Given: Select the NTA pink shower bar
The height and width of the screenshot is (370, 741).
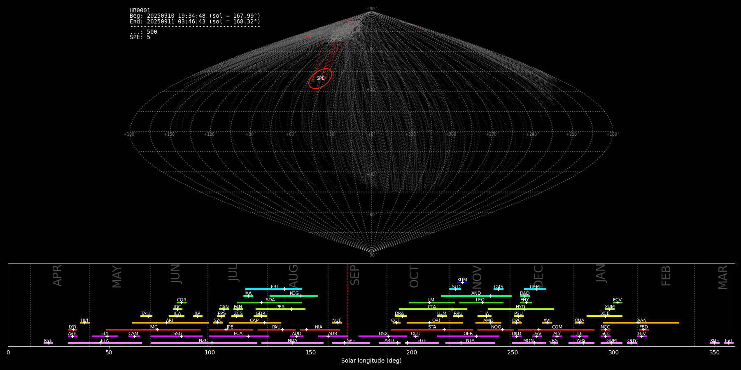Looking at the screenshot, I should [470, 343].
